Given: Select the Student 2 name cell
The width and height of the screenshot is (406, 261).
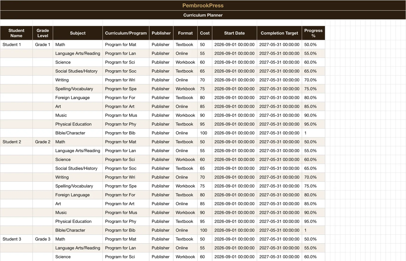Looking at the screenshot, I should click(x=16, y=142).
